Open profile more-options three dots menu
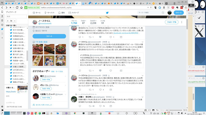 click(x=182, y=22)
